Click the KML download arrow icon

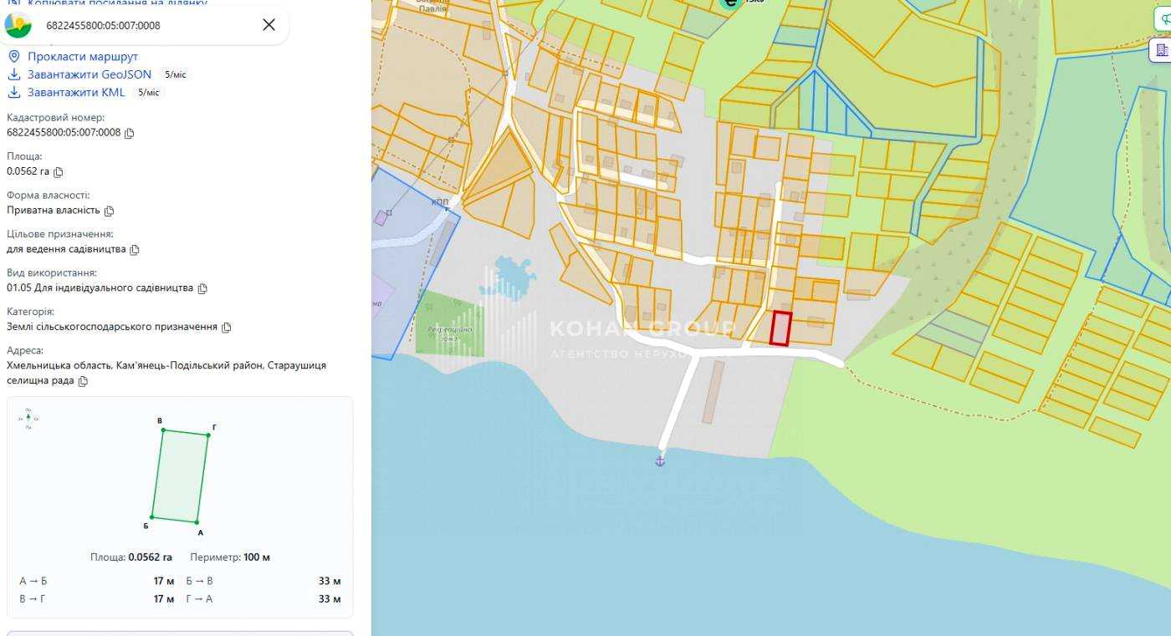(x=13, y=92)
